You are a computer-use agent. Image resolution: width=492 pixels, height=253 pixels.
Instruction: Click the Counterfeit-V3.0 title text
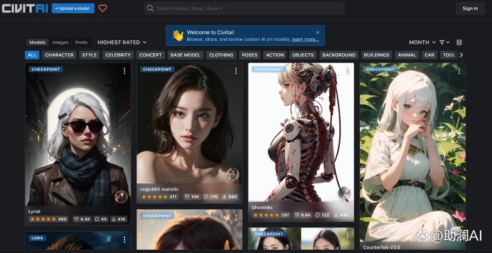coord(382,247)
